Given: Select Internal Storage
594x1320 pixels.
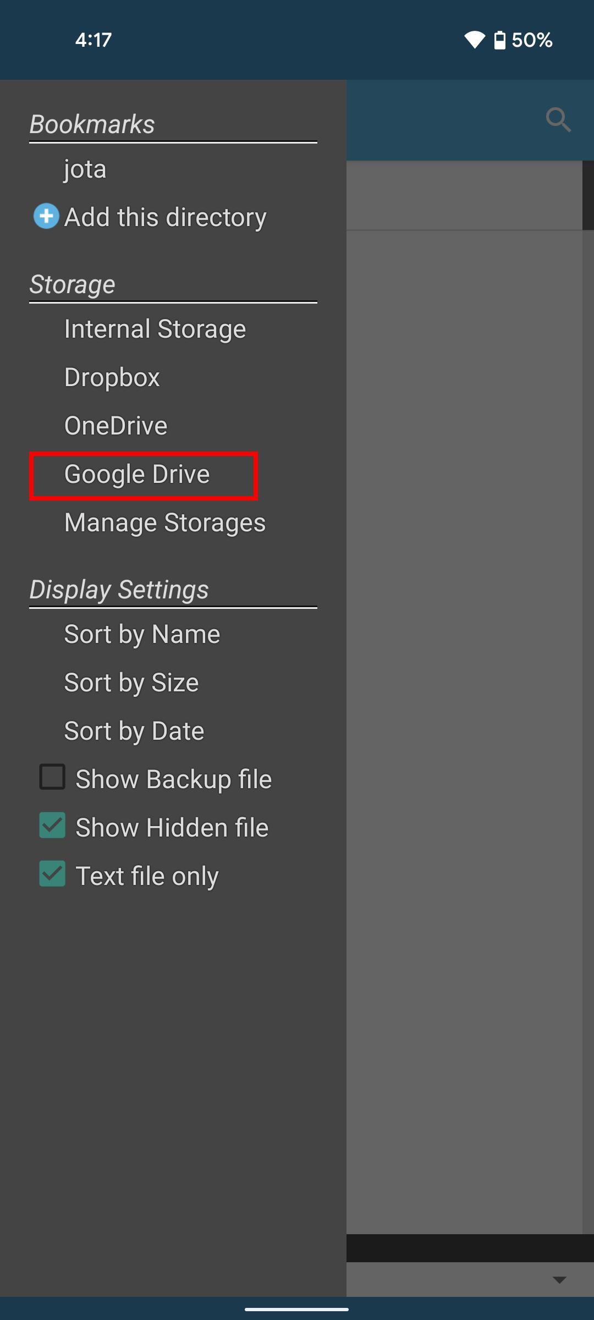Looking at the screenshot, I should (x=155, y=329).
